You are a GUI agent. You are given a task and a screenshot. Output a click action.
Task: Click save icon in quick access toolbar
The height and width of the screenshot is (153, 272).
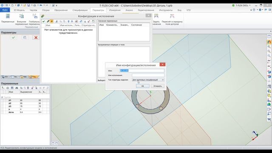pyautogui.click(x=28, y=6)
